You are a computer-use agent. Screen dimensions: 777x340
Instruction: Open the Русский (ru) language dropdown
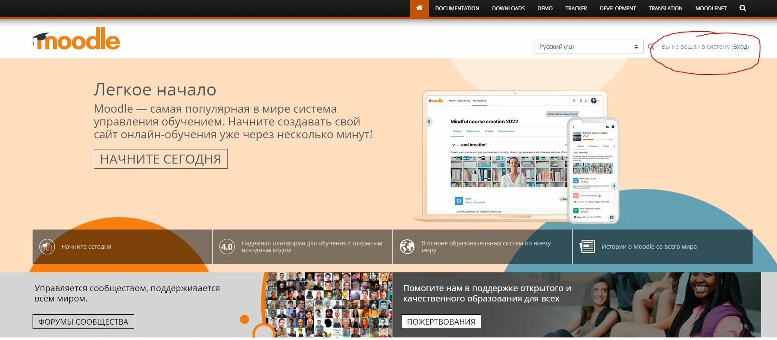tap(588, 47)
